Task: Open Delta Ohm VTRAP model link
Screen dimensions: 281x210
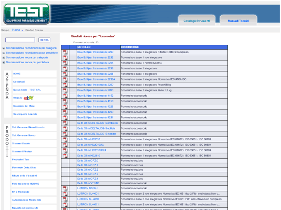Action: pos(88,183)
